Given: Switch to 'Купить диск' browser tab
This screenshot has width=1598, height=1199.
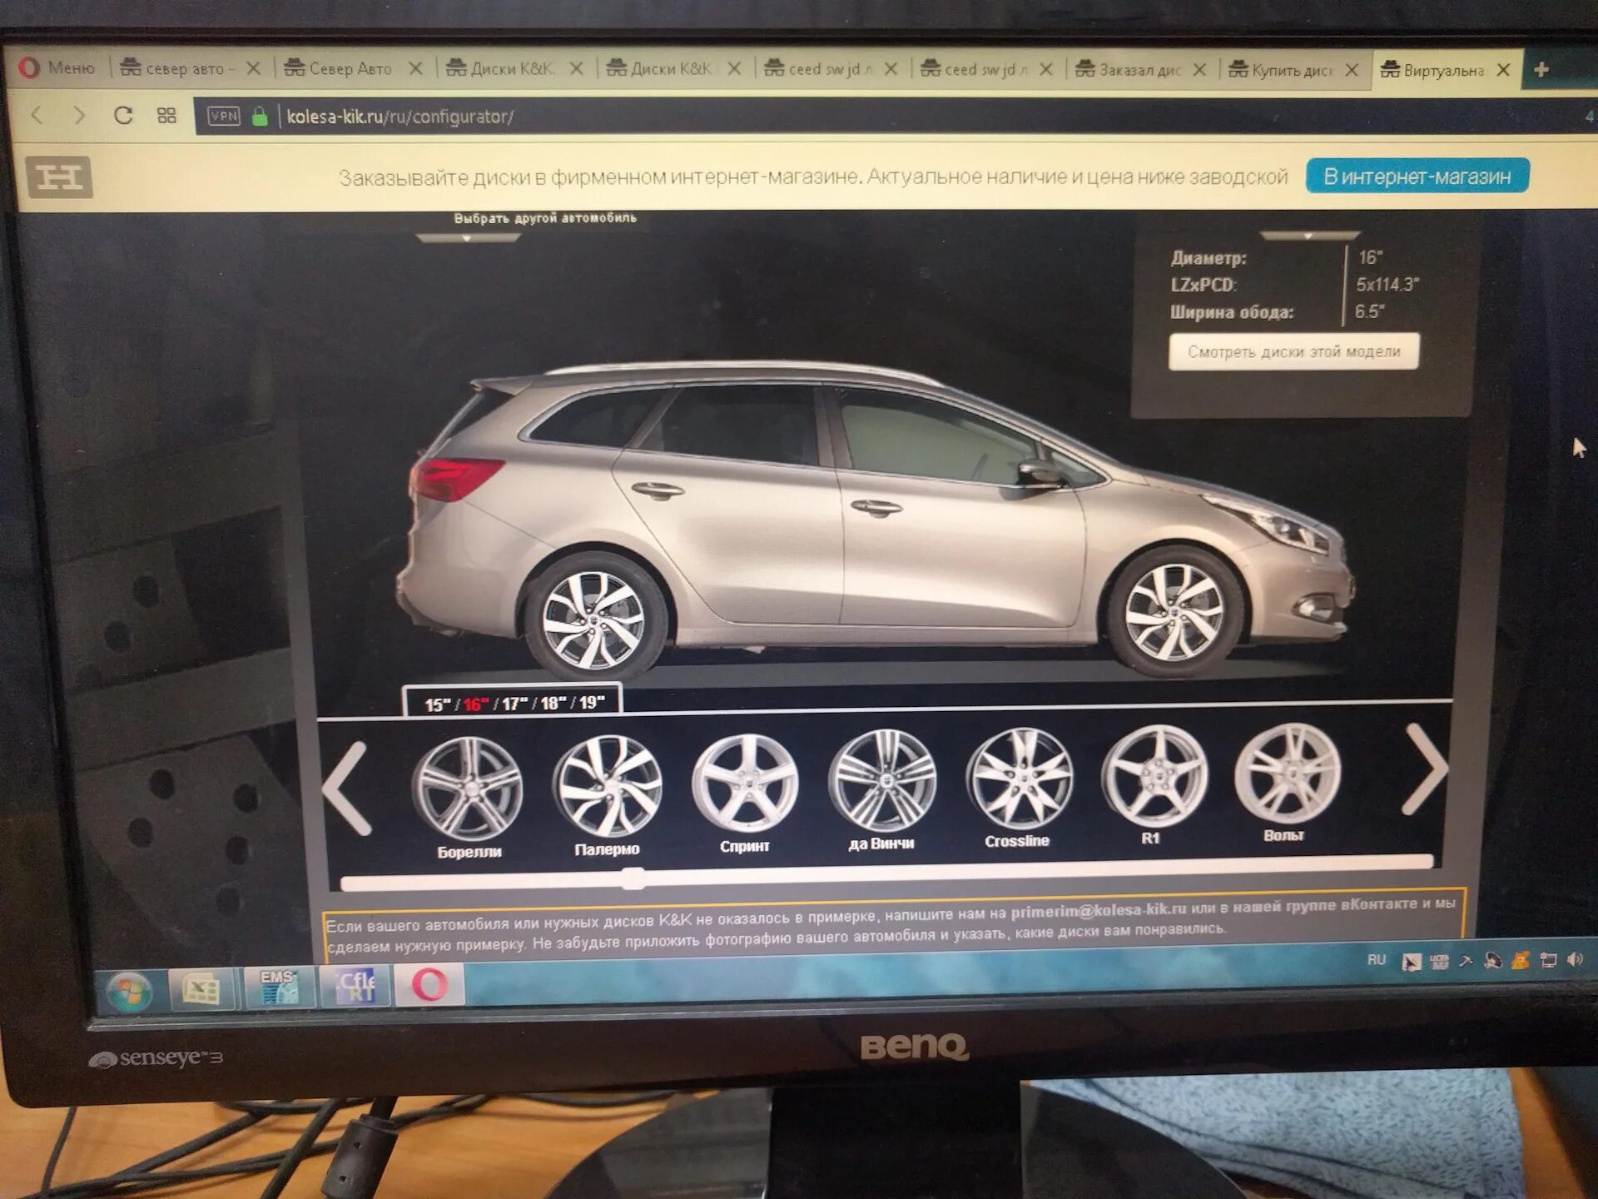Looking at the screenshot, I should coord(1290,70).
